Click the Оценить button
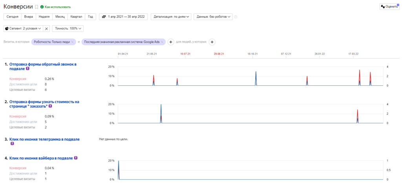 point(390,7)
